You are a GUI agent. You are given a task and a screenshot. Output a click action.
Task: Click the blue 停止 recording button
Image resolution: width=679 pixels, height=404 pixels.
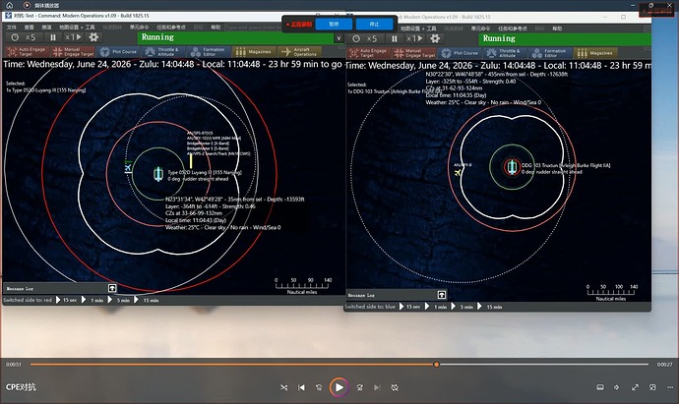tap(374, 25)
